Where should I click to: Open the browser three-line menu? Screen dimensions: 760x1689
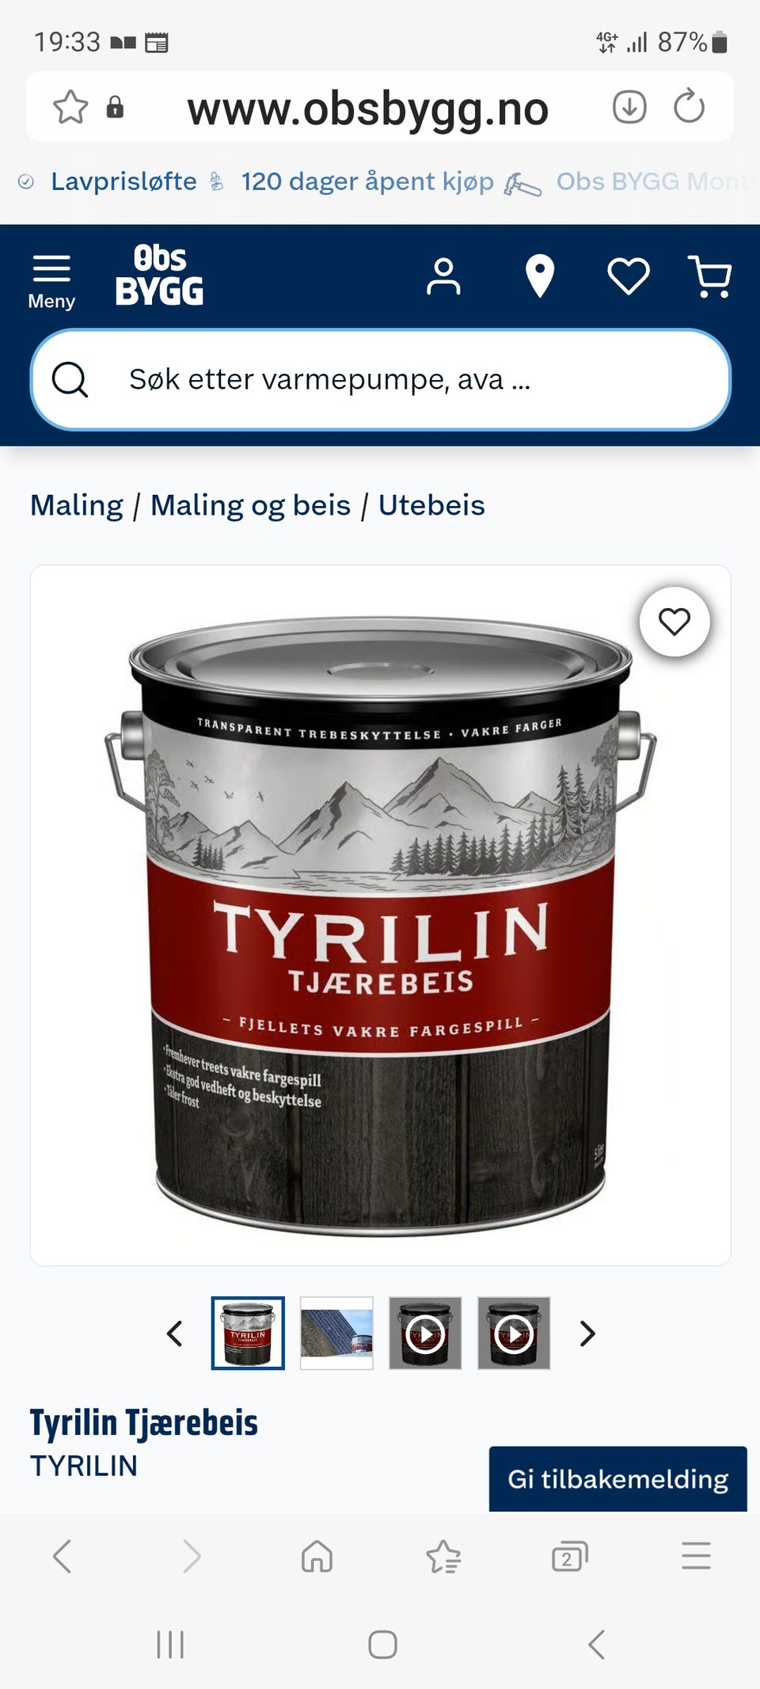click(x=696, y=1556)
